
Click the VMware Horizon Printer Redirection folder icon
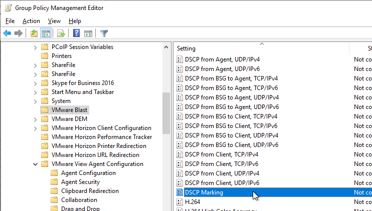(45, 146)
